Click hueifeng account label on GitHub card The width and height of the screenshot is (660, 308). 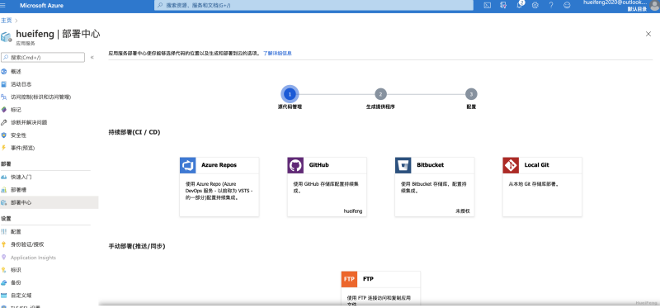click(x=353, y=211)
